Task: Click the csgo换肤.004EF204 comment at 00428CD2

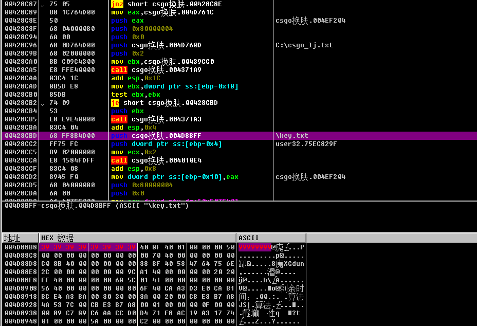Action: pos(310,177)
